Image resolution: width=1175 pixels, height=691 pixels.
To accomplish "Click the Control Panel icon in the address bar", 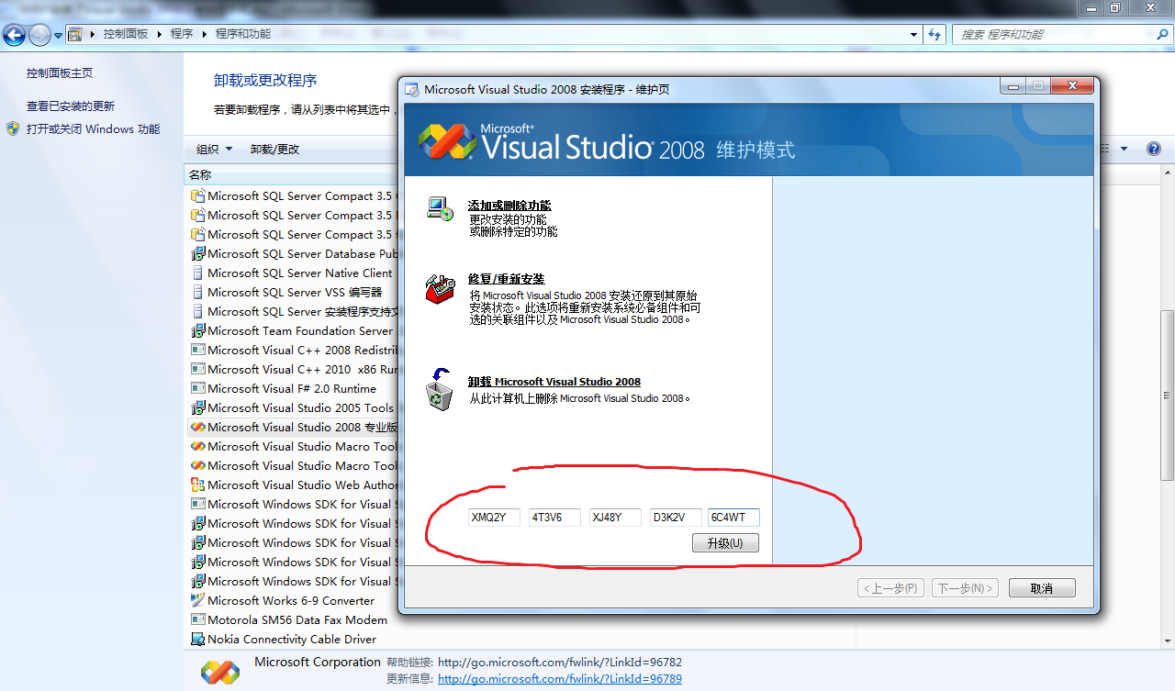I will click(75, 34).
